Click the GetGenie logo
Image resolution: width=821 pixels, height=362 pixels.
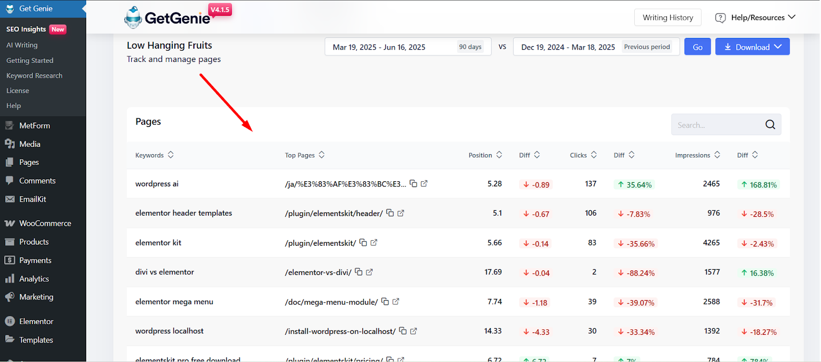167,17
